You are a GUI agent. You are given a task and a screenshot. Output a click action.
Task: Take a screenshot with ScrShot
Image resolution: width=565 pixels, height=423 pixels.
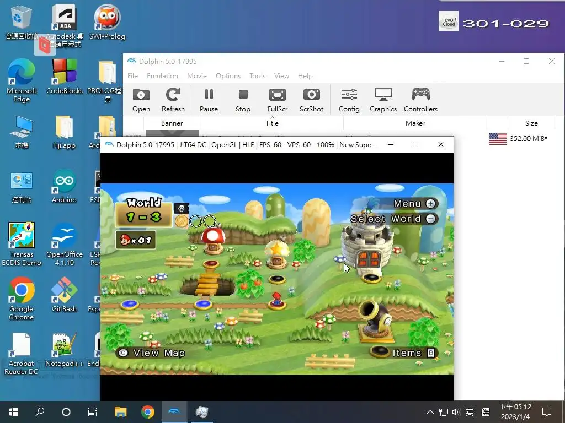click(x=311, y=100)
